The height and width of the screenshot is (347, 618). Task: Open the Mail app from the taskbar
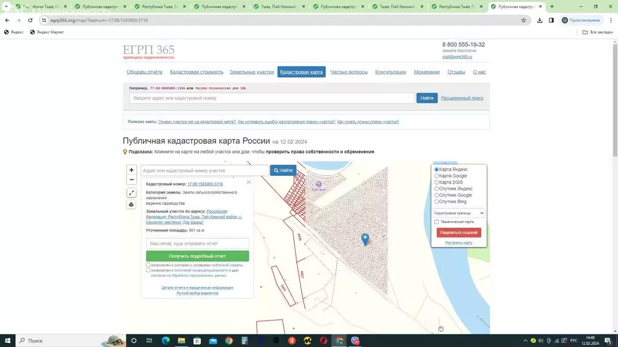pyautogui.click(x=213, y=341)
